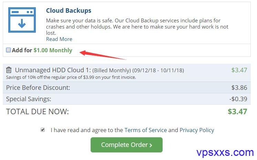The width and height of the screenshot is (257, 160).
Task: Click the Complete Order button
Action: tap(126, 145)
